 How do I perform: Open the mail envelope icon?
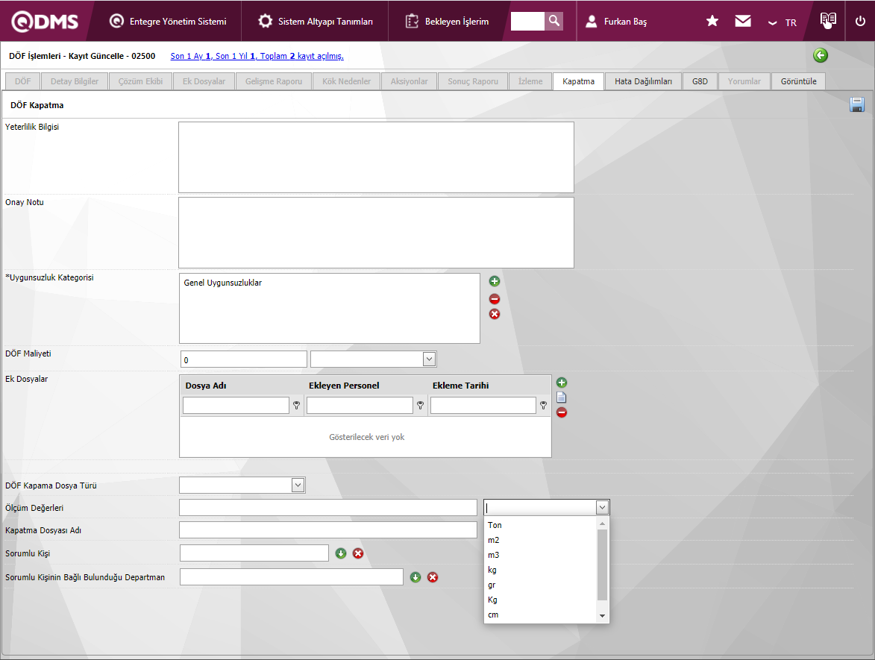743,21
